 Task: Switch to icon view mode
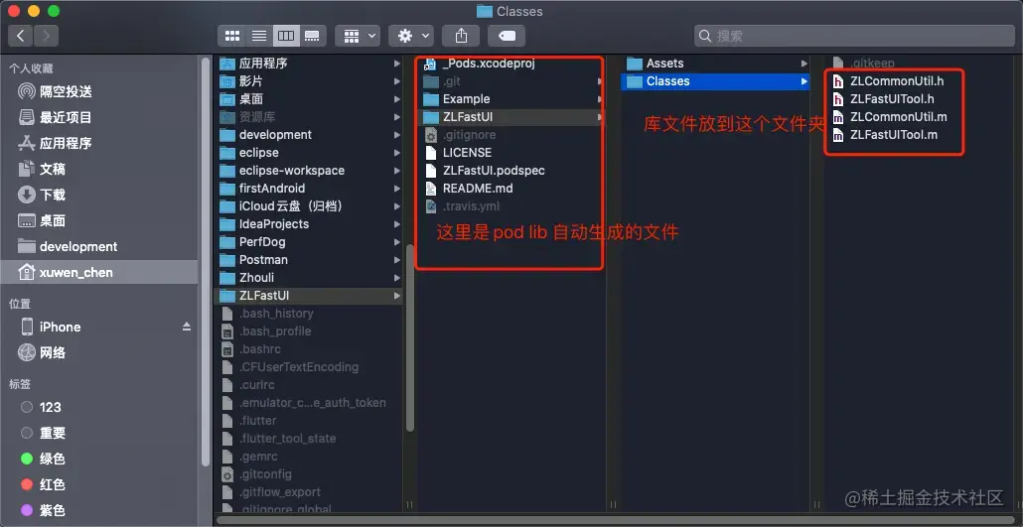point(232,35)
